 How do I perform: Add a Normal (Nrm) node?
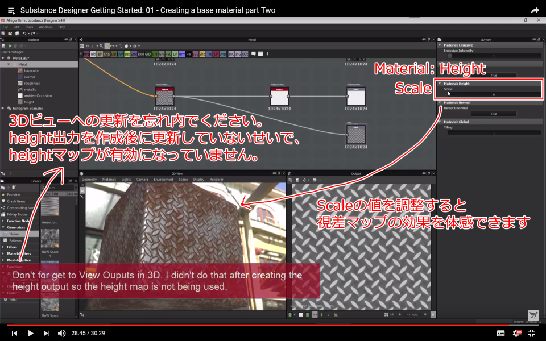pyautogui.click(x=182, y=54)
